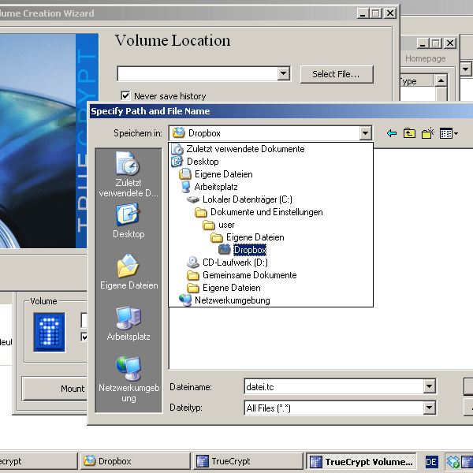Screen dimensions: 473x473
Task: Open Homepage menu in background window
Action: pos(426,58)
